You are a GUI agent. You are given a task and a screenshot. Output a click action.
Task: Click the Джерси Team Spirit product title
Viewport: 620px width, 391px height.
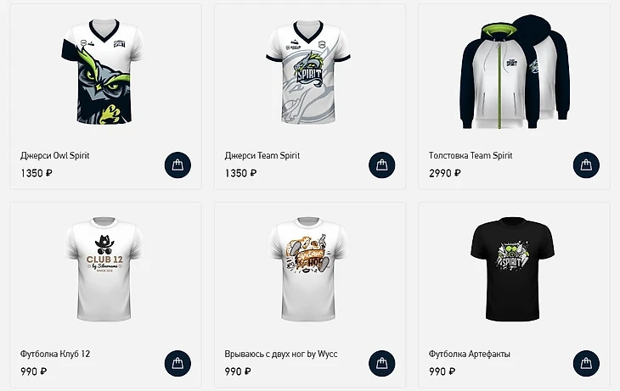point(262,155)
